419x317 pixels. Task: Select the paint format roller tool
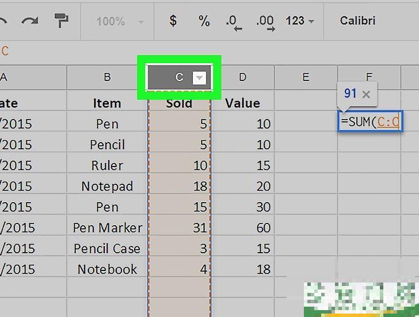click(61, 21)
